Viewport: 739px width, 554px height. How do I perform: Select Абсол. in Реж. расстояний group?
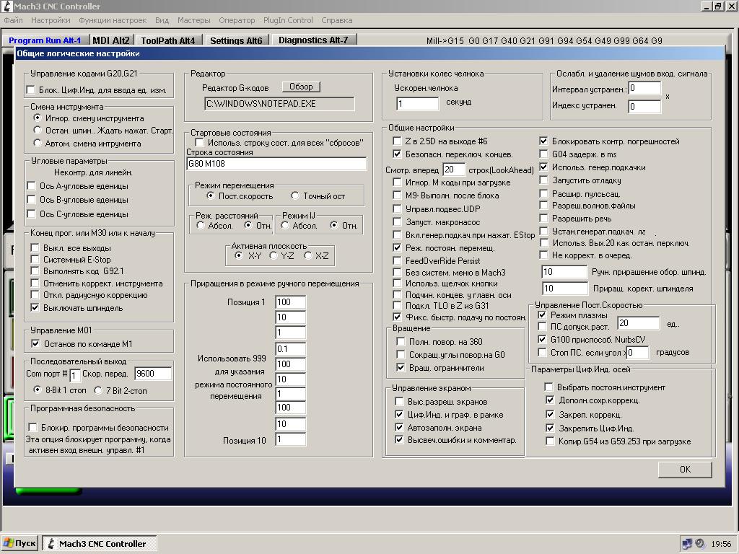pyautogui.click(x=201, y=226)
